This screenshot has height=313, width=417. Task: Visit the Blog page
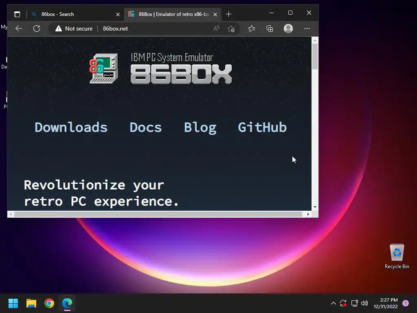pyautogui.click(x=200, y=128)
